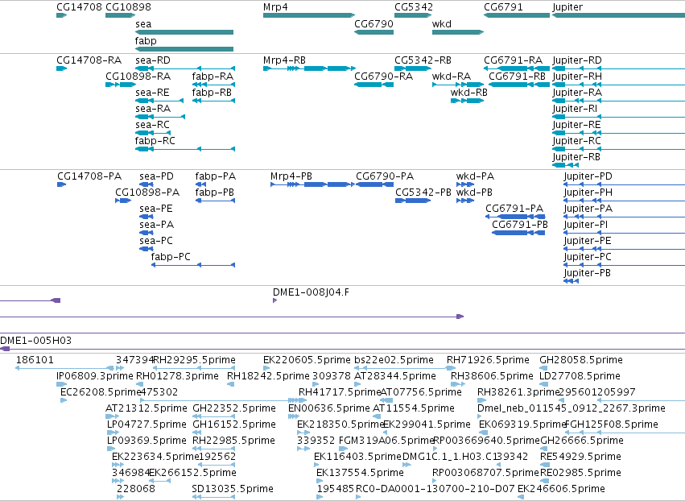Select the SD13035.5prime EST label
The width and height of the screenshot is (685, 501).
click(x=233, y=489)
